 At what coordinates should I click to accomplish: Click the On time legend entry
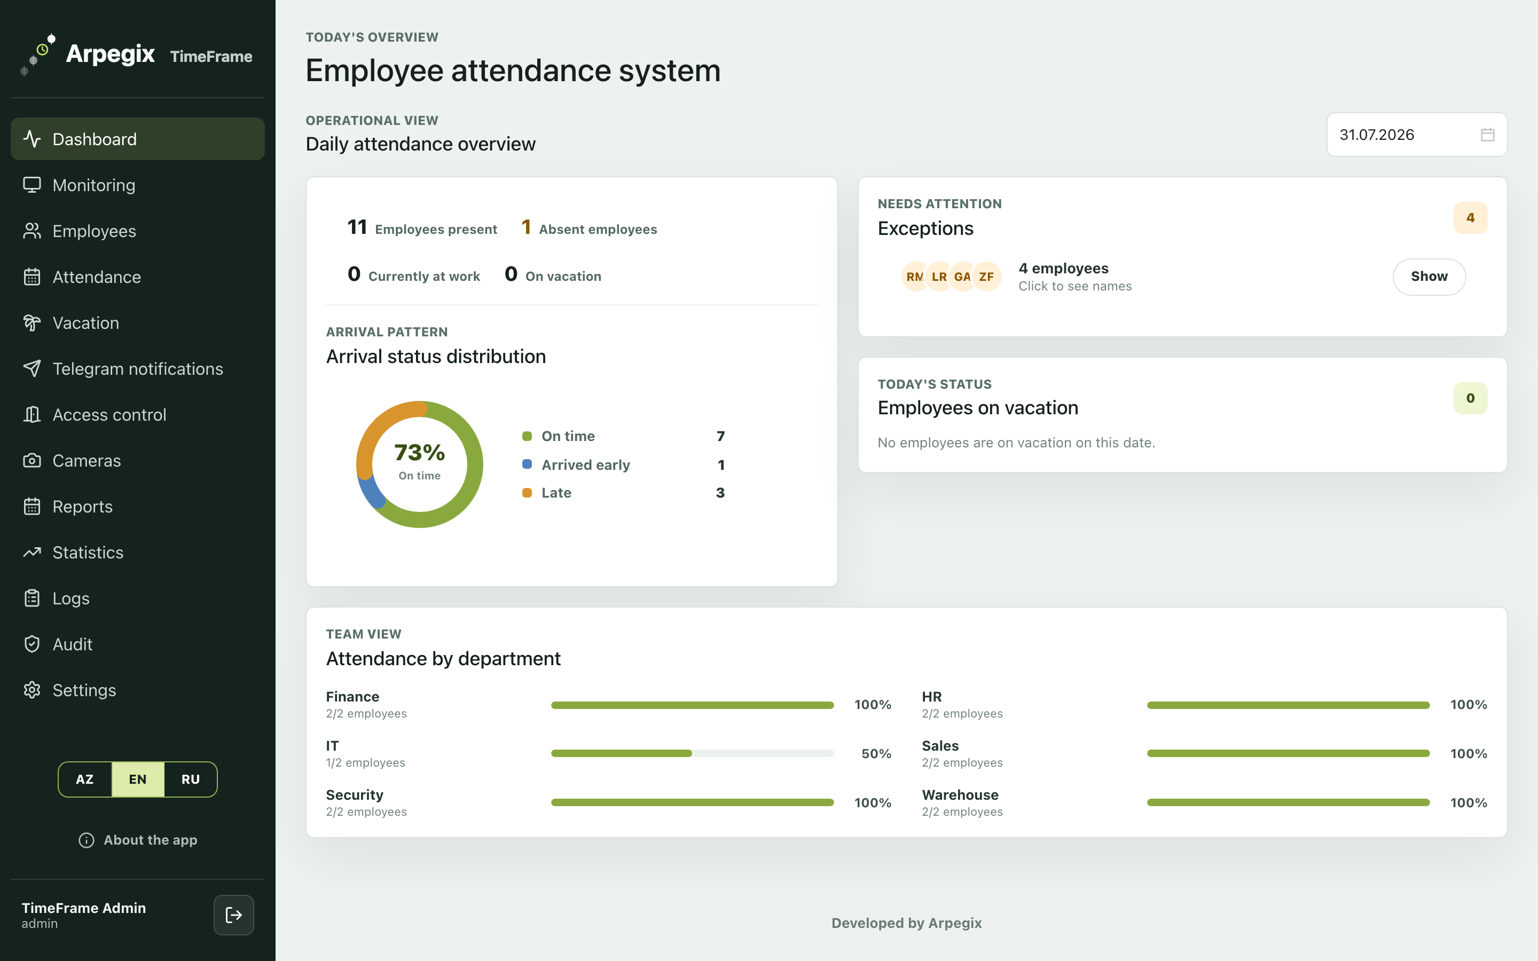point(623,436)
